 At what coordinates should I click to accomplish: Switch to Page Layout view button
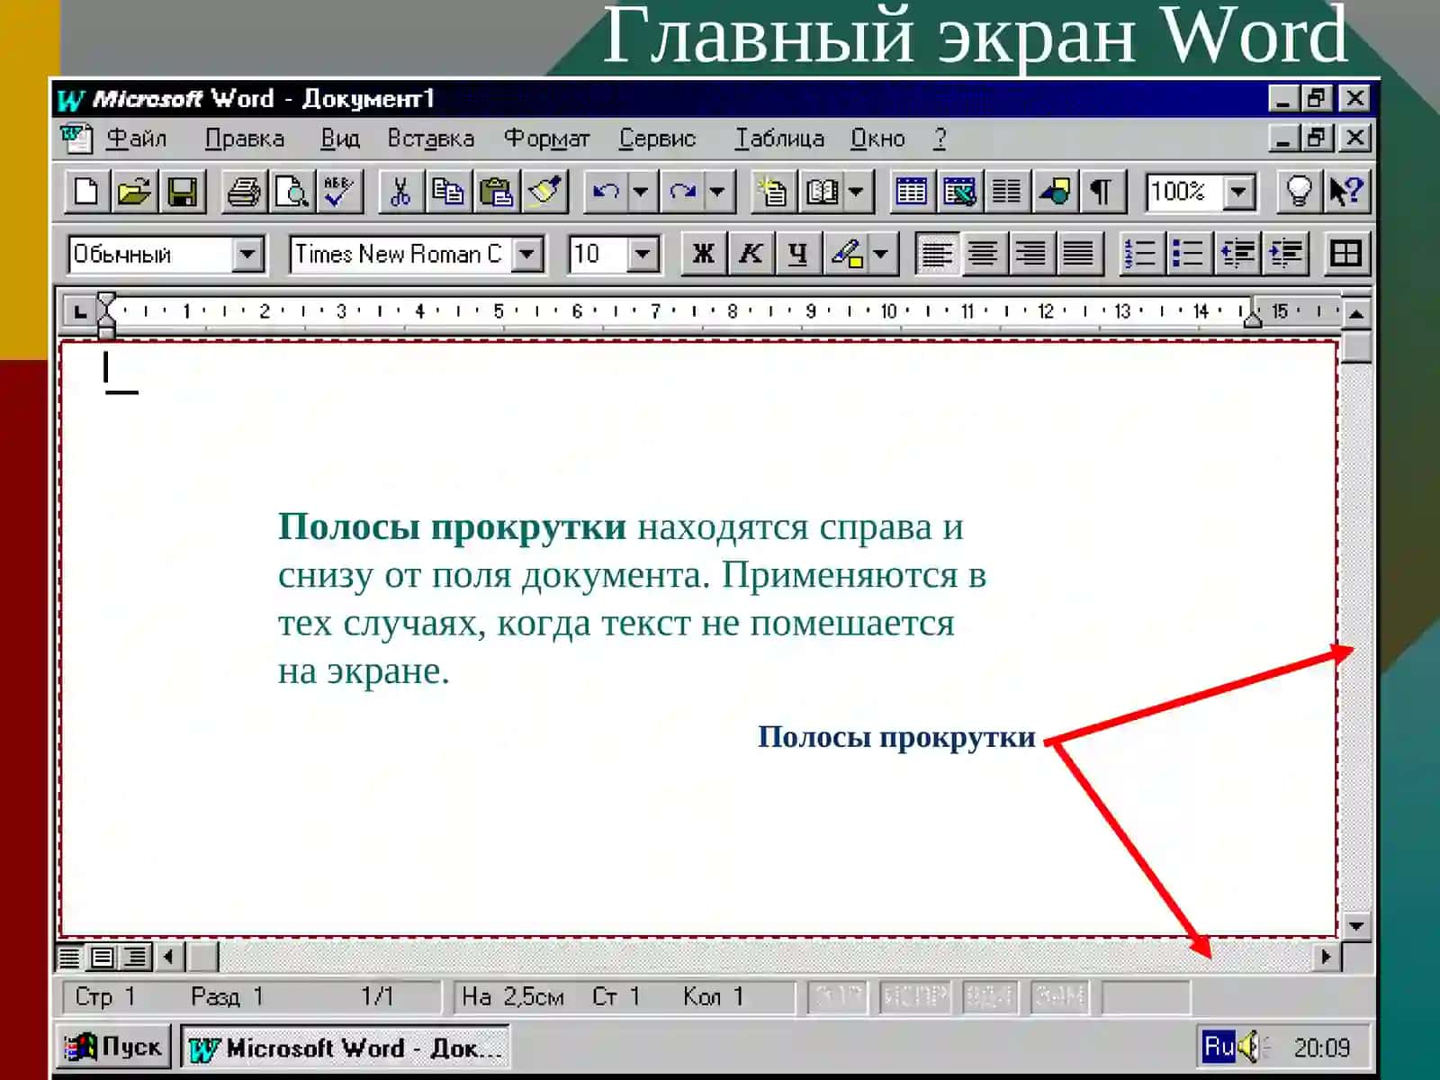pos(103,956)
